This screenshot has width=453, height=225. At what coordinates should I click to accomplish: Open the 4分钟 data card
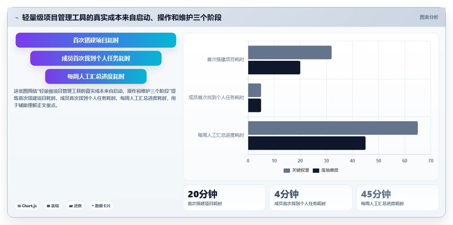pos(311,198)
